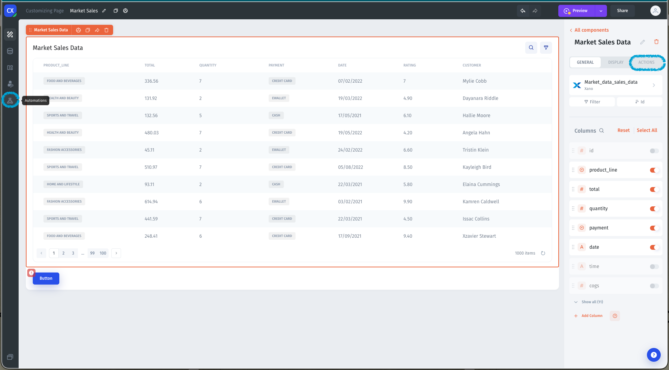The image size is (669, 370).
Task: Expand Show all (11) columns
Action: pyautogui.click(x=592, y=302)
